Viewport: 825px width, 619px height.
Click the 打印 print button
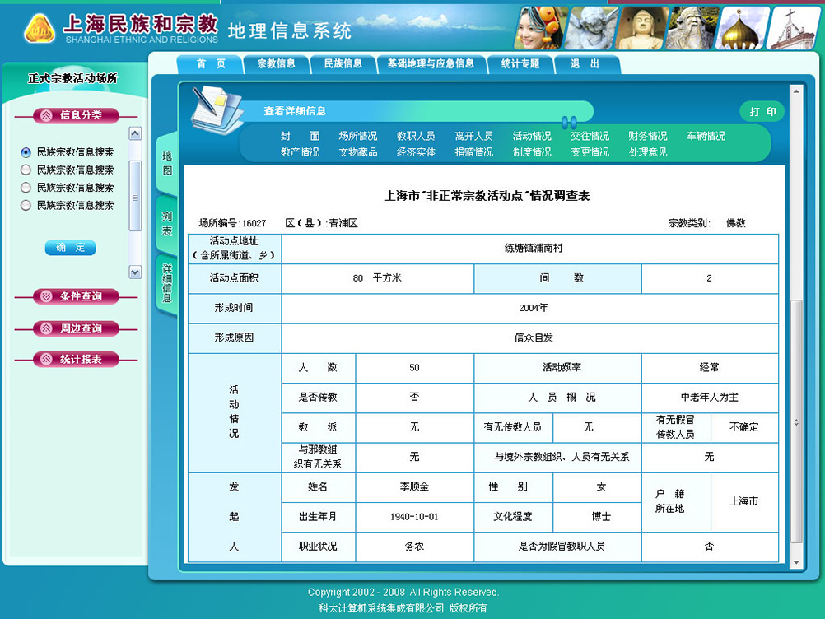point(762,112)
